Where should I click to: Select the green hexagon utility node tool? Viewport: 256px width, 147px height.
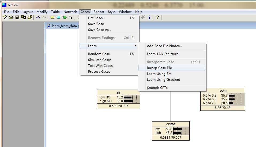[65, 17]
